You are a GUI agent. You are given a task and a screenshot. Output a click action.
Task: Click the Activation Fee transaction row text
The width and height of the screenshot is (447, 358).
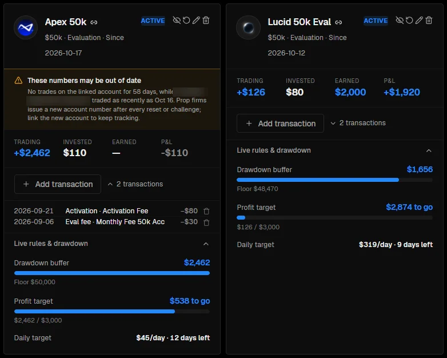click(107, 211)
